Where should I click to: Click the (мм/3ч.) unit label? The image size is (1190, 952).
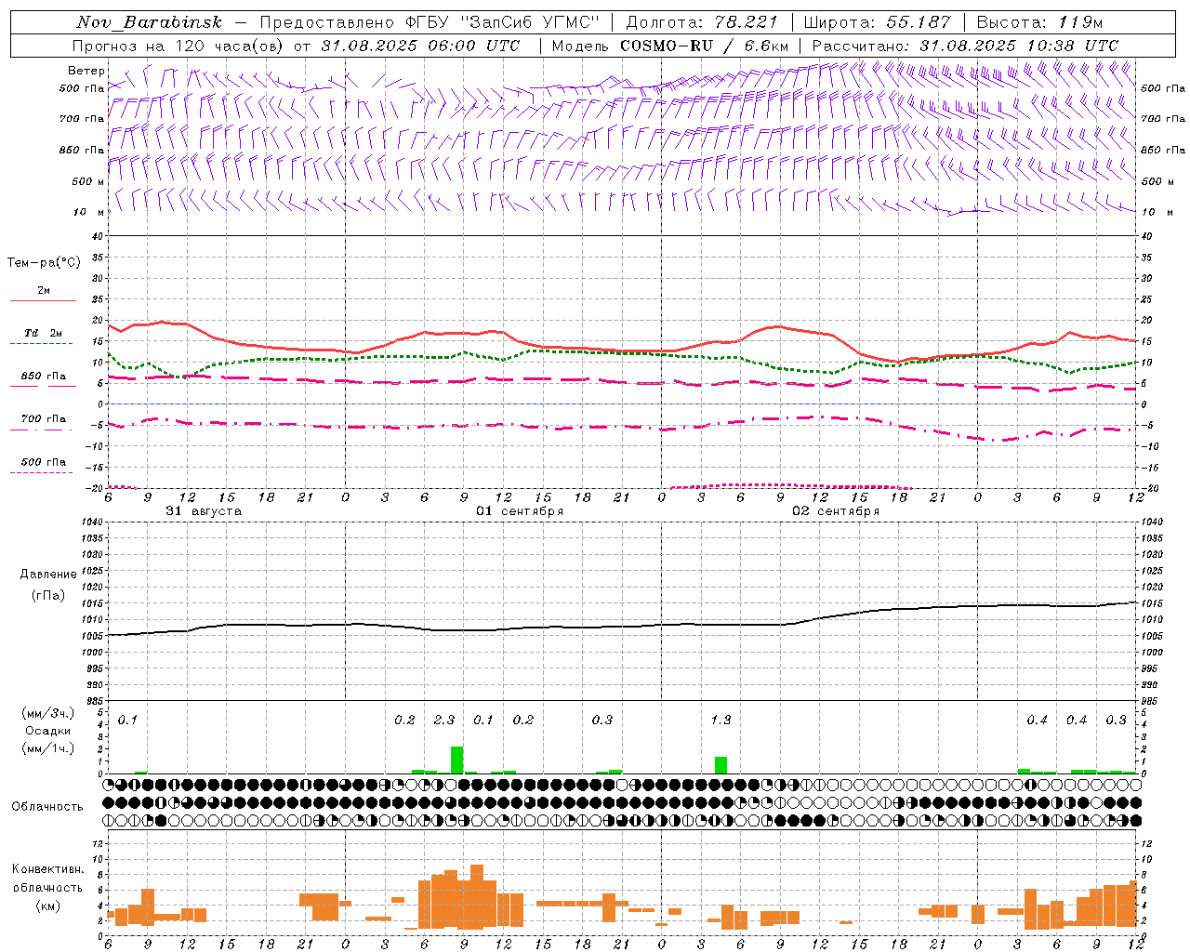(48, 713)
